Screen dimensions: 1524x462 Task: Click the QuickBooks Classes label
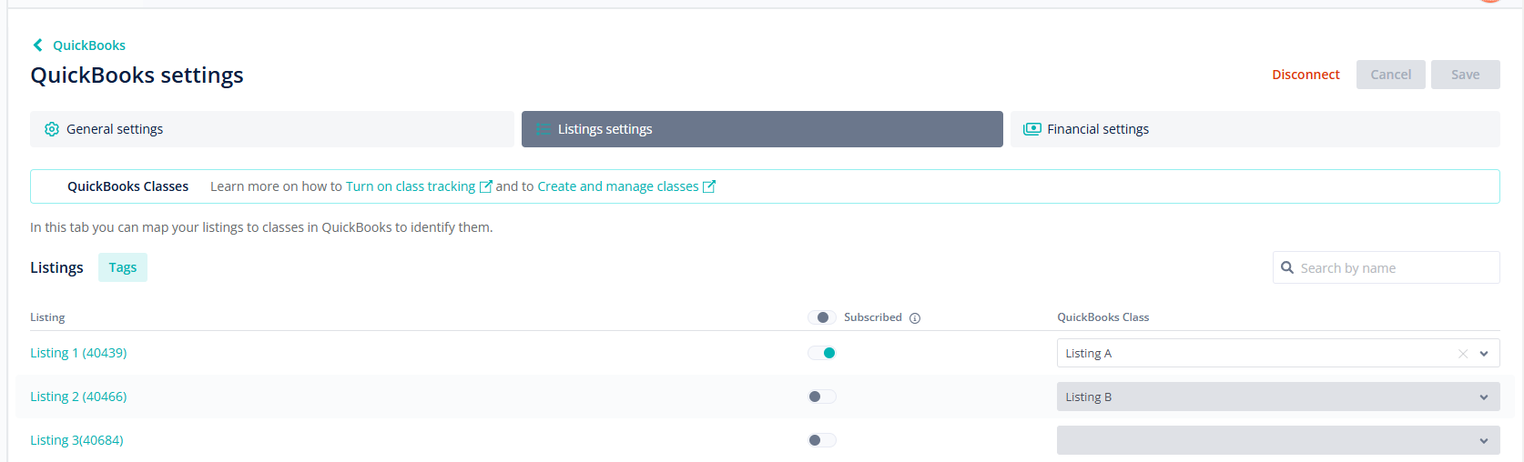tap(127, 186)
